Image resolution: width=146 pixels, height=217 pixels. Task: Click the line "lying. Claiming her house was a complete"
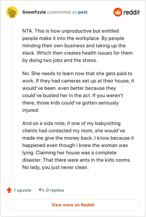69,152
